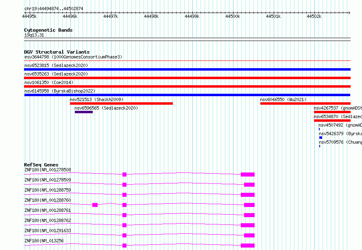This screenshot has height=250, width=362.
Task: Open variant nsv521513 (Shaikh2009) label
Action: (x=96, y=99)
